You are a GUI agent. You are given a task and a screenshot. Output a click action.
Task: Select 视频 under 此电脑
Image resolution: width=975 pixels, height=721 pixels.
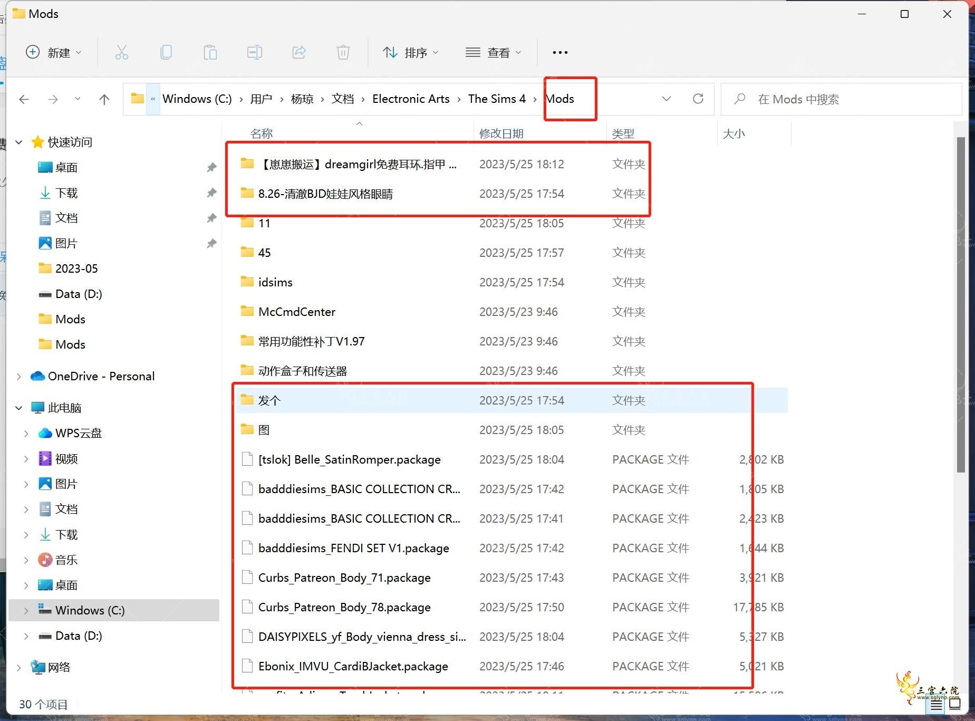66,458
